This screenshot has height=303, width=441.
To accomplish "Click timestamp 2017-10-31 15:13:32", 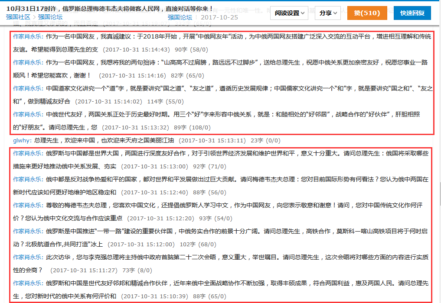I will point(135,128).
